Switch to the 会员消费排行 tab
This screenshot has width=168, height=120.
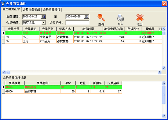tap(52, 9)
